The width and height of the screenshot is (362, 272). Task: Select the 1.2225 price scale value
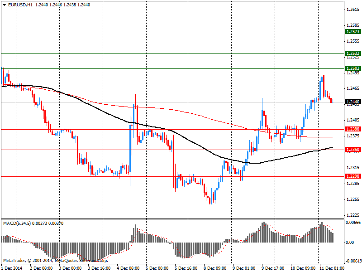353,215
